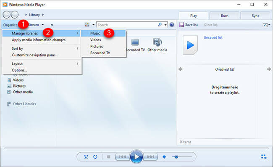
Task: Click the Previous track button
Action: click(122, 157)
